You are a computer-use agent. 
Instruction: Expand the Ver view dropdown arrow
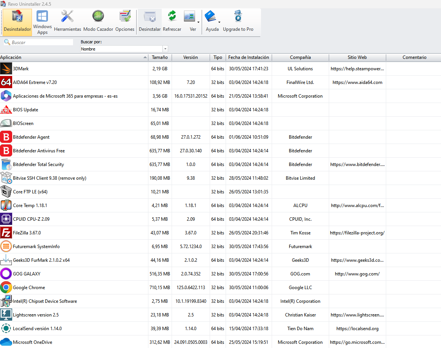[198, 22]
